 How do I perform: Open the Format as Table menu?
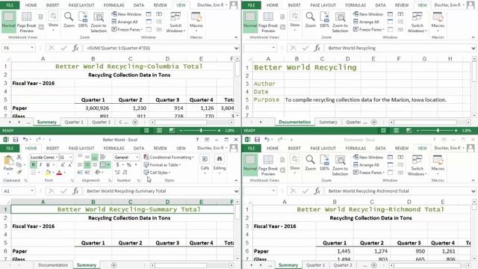(x=162, y=164)
